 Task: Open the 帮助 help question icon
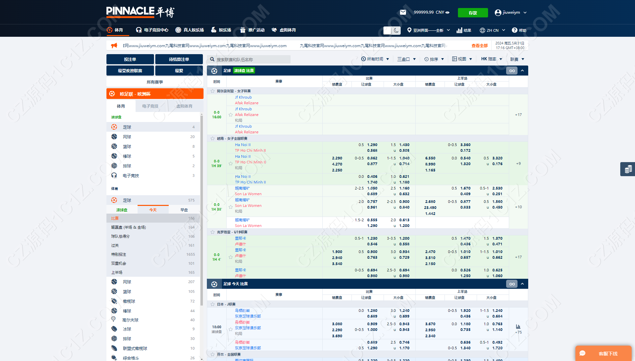[x=519, y=30]
